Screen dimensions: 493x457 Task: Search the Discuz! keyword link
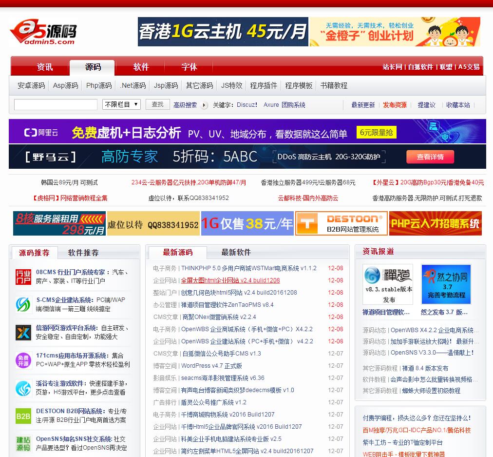click(x=247, y=105)
